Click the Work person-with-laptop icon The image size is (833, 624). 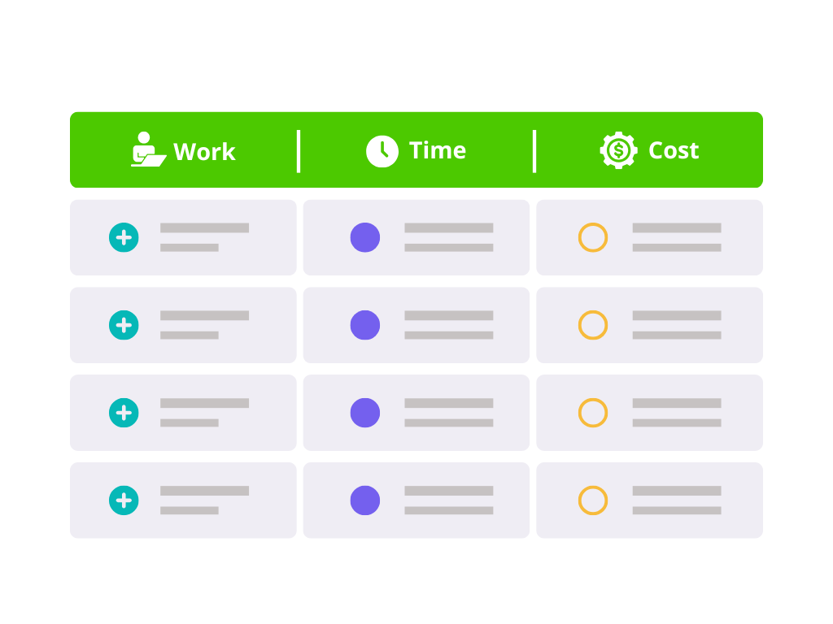click(x=148, y=149)
